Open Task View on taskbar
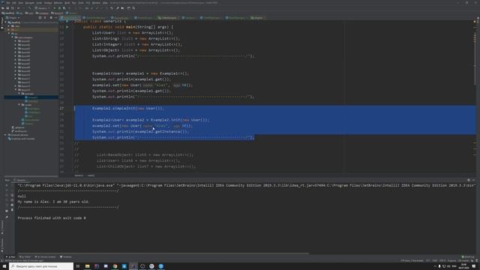Viewport: 480px width, 270px height. tap(78, 266)
